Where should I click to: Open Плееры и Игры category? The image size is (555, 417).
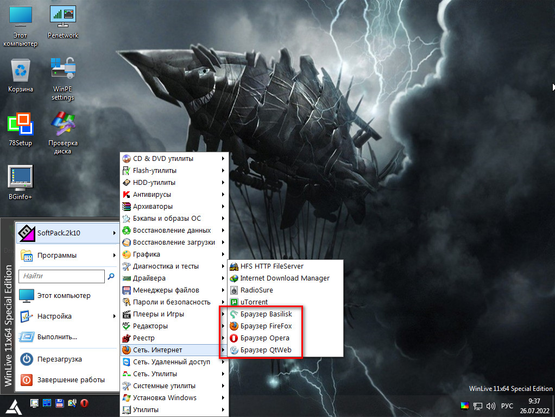coord(174,314)
